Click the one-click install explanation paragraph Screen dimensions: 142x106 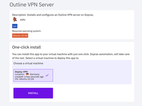click(x=71, y=56)
